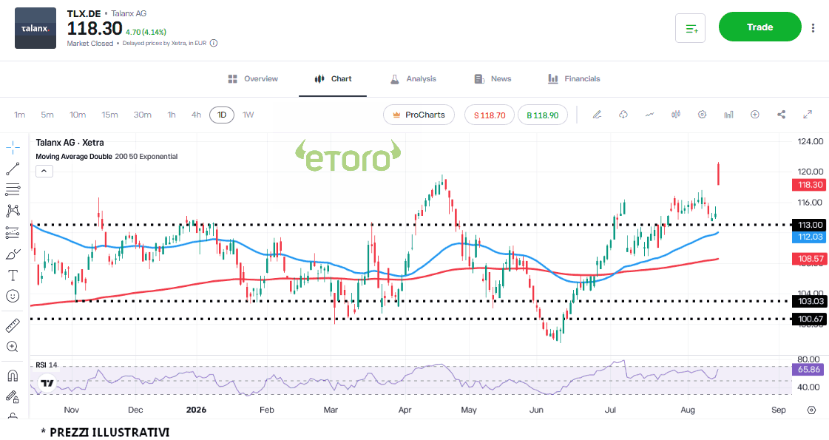This screenshot has width=829, height=440.
Task: Select the 1W timeframe
Action: [248, 115]
